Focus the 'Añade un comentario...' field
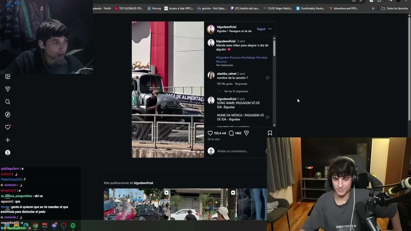The height and width of the screenshot is (231, 411). 240,151
